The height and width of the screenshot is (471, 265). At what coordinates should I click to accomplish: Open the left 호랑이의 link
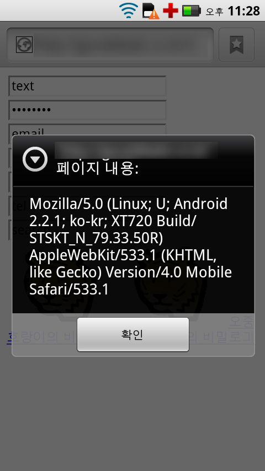9,337
